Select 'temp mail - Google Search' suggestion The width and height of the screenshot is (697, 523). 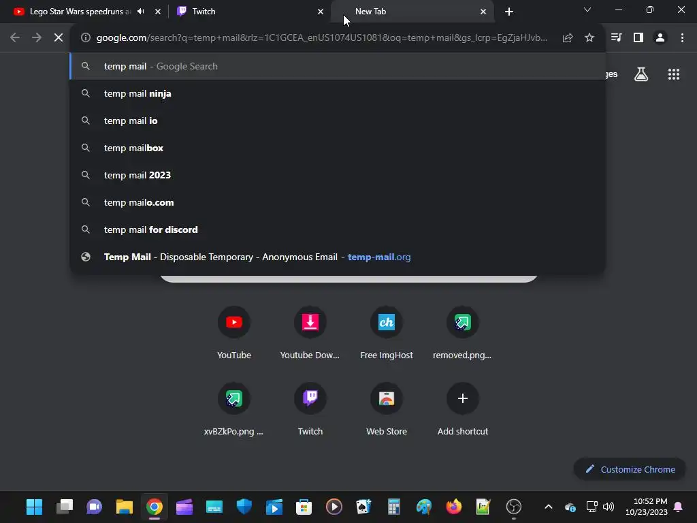point(338,66)
